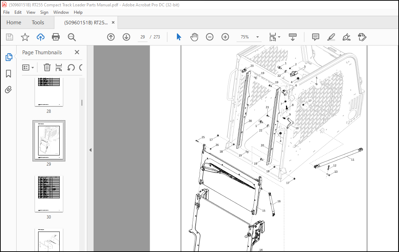
Task: Print the document with printer icon
Action: pyautogui.click(x=56, y=37)
